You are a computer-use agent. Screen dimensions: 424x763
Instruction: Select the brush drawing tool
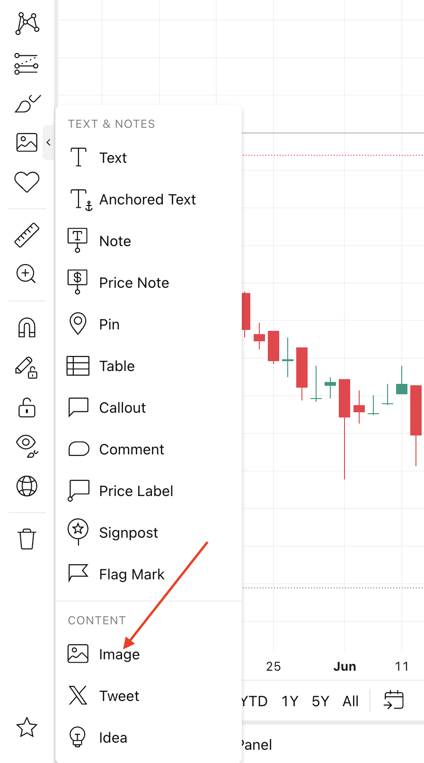point(27,103)
